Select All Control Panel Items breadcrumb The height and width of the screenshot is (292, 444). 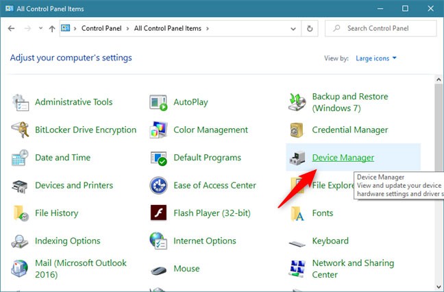pos(169,29)
